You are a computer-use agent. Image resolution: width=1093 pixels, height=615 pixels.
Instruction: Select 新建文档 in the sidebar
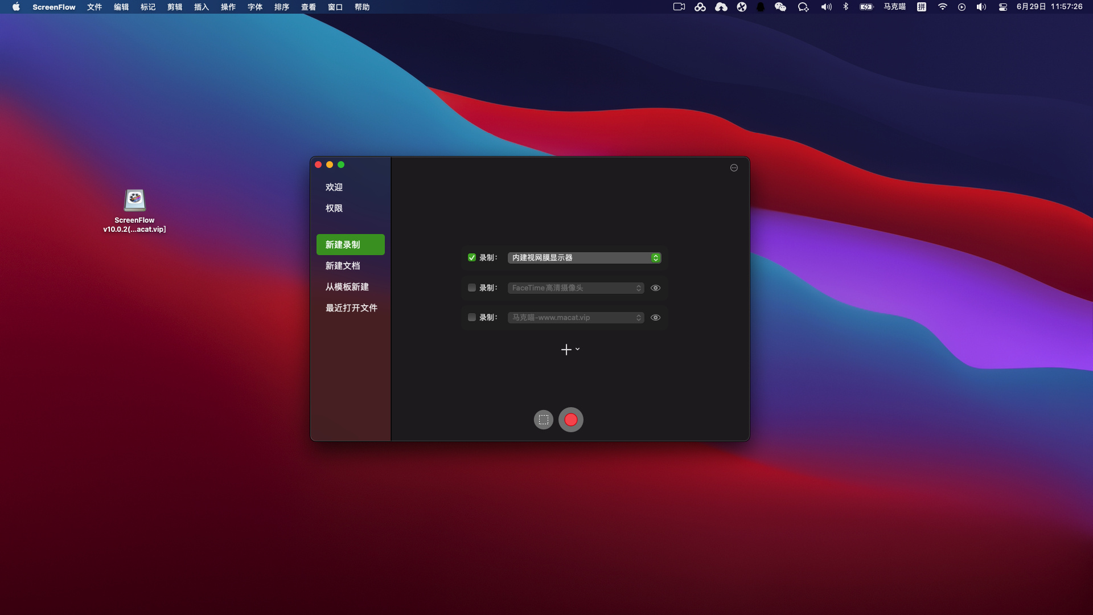343,266
